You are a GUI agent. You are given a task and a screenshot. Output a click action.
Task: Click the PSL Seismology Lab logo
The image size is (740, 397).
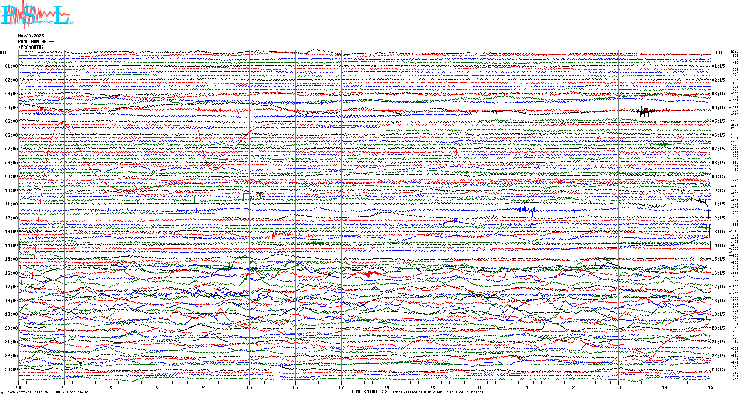(x=37, y=15)
